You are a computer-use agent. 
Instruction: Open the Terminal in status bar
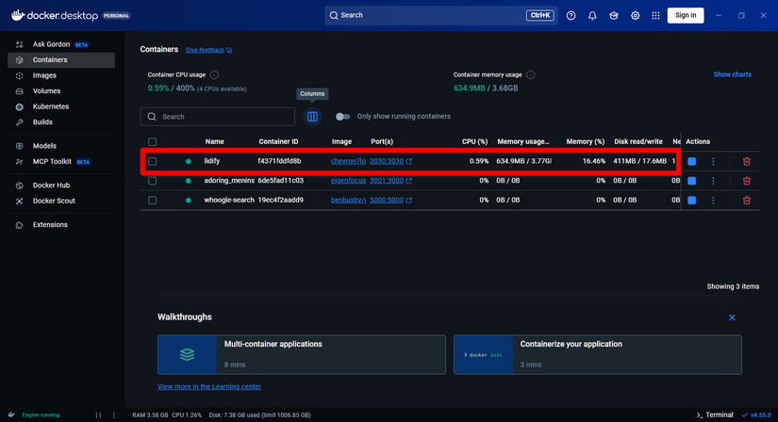click(715, 415)
